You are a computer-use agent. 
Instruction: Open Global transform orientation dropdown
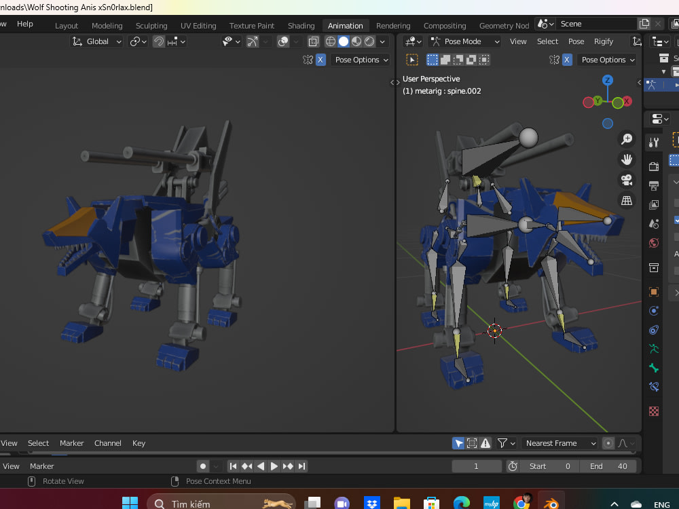tap(96, 41)
